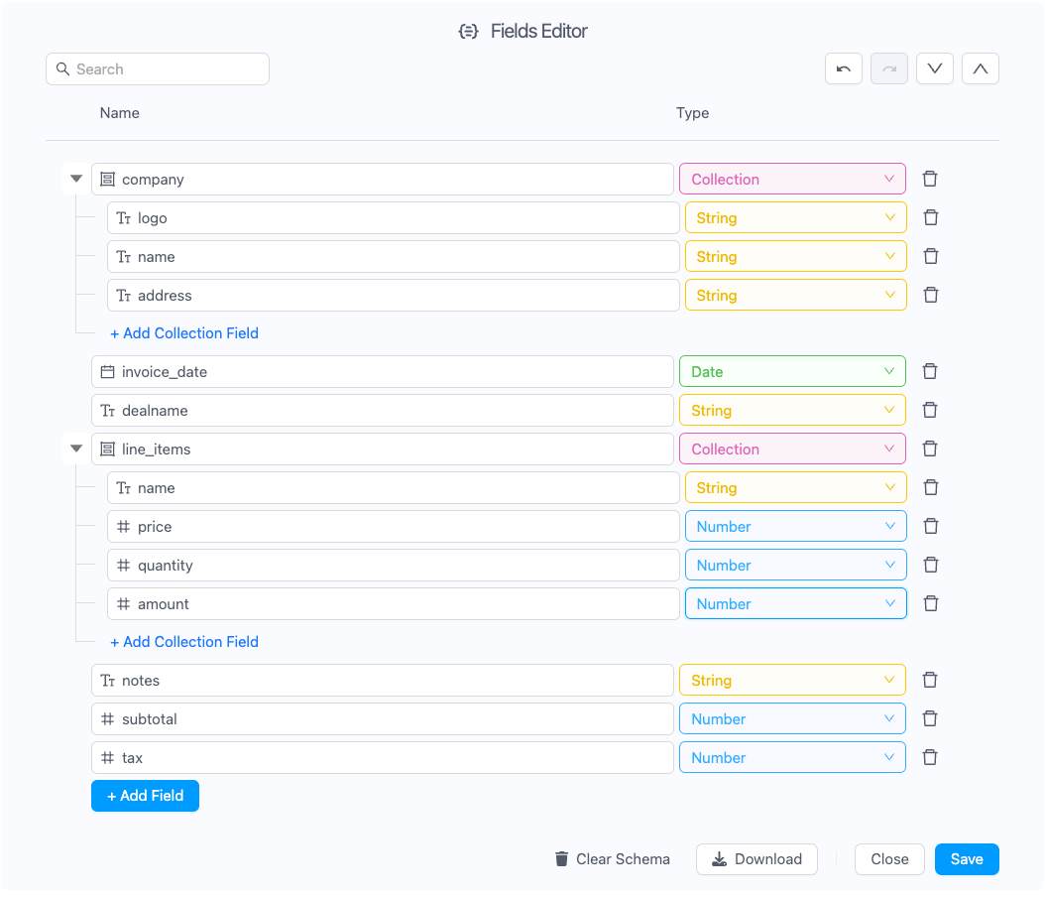Viewport: 1045px width, 898px height.
Task: Add Collection Field under company
Action: pyautogui.click(x=184, y=333)
